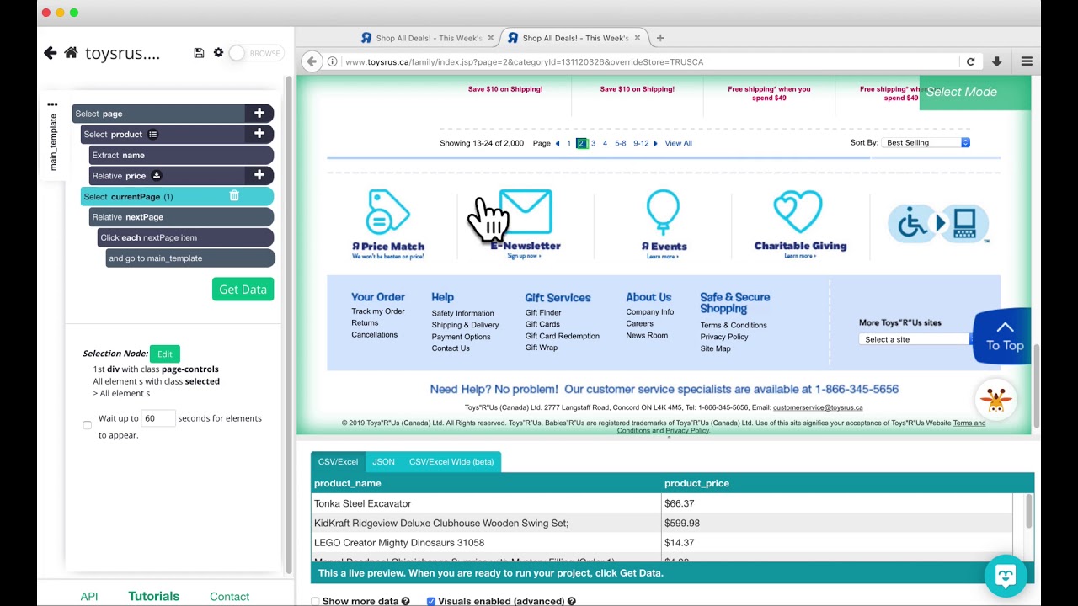1078x606 pixels.
Task: Show site information icon in URL bar
Action: click(333, 61)
